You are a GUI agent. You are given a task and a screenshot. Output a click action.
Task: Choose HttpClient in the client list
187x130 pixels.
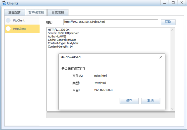pyautogui.click(x=22, y=29)
